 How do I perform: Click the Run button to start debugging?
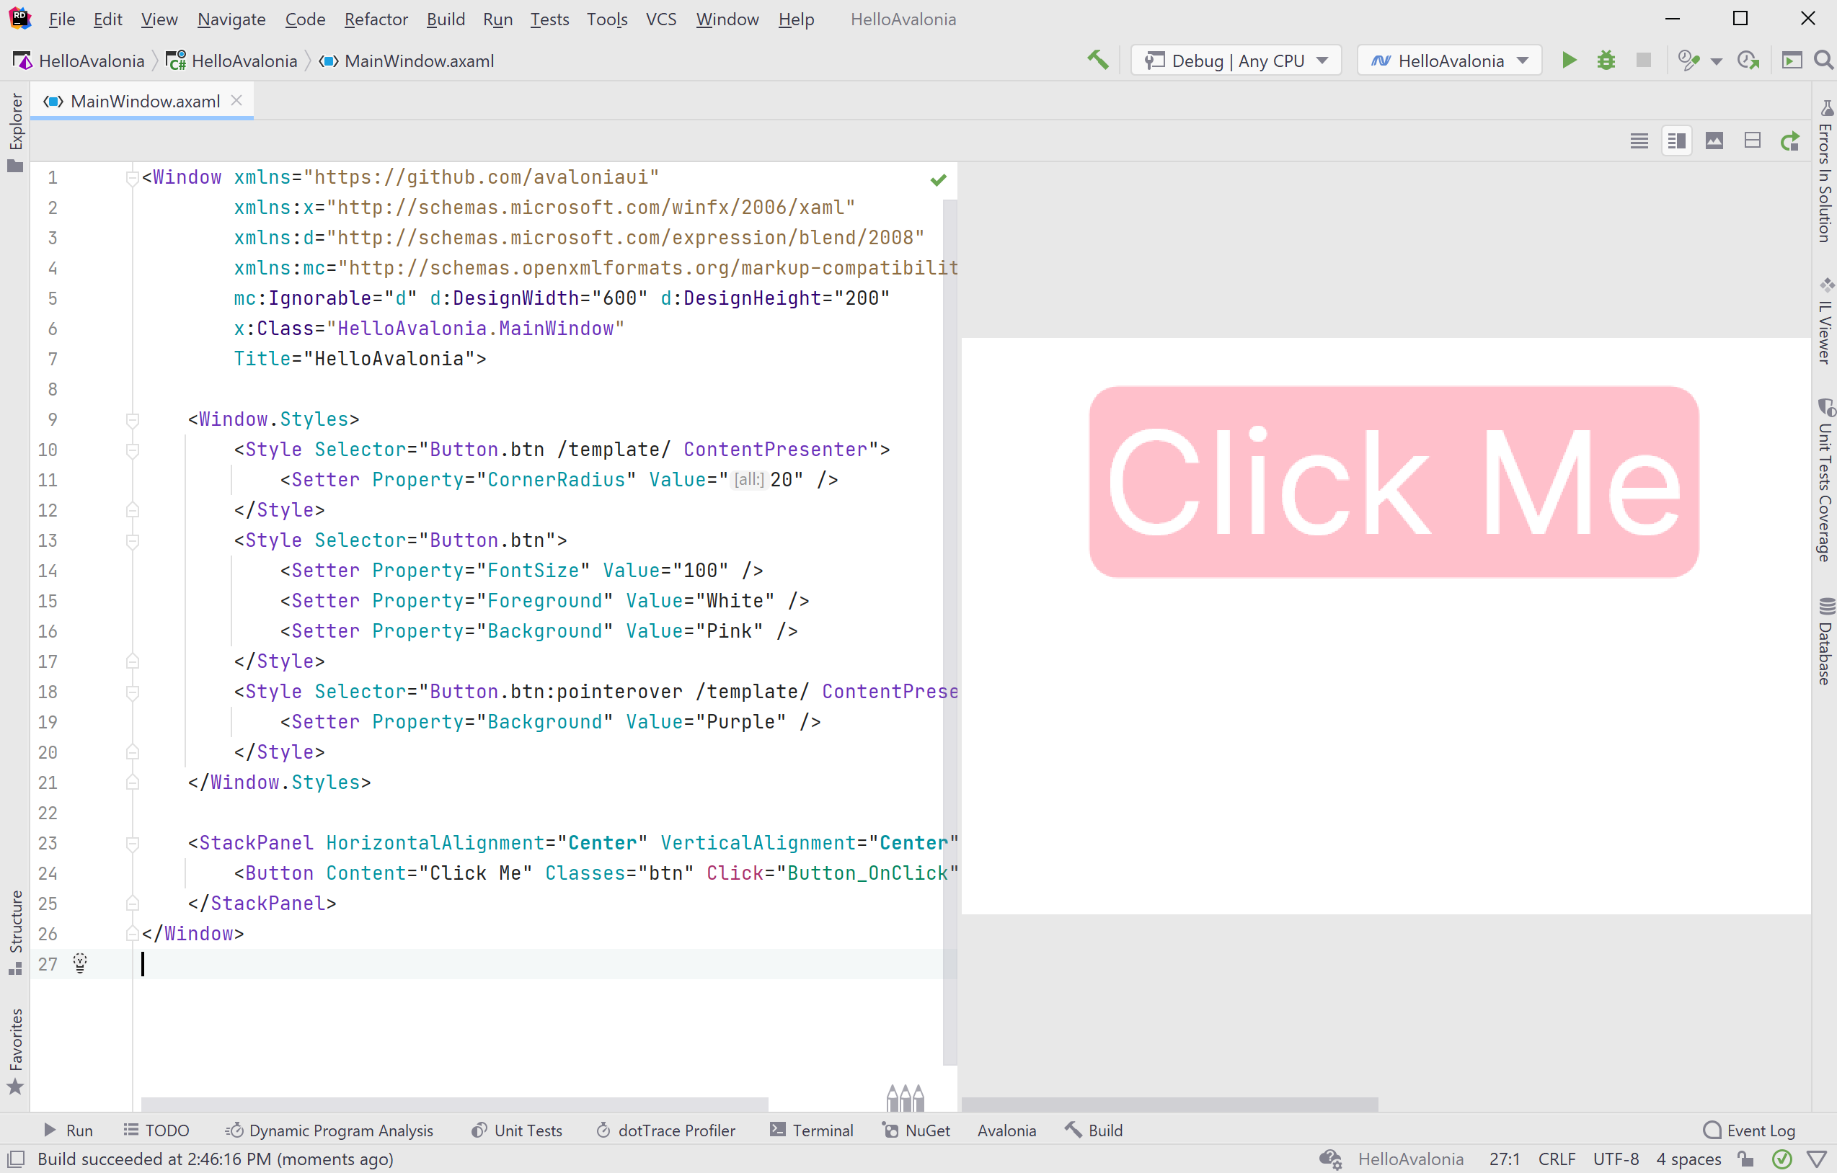(x=1568, y=61)
